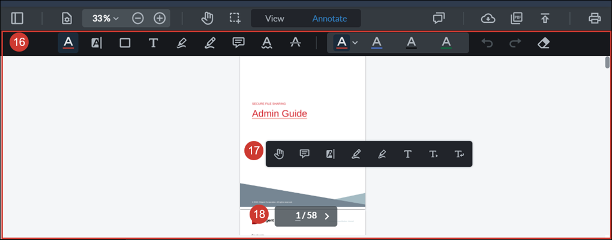Choose the green underline color preset
The height and width of the screenshot is (240, 612).
446,43
